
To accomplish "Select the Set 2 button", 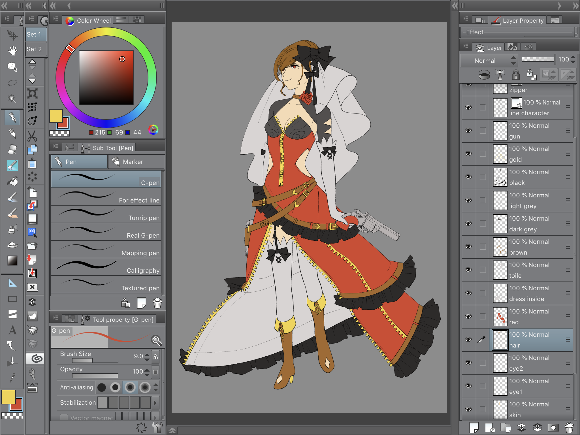I will pyautogui.click(x=36, y=49).
